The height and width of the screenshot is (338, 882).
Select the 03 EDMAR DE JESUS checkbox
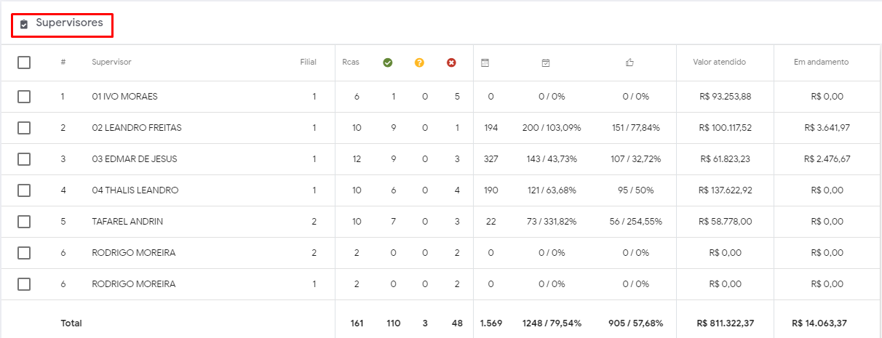24,159
